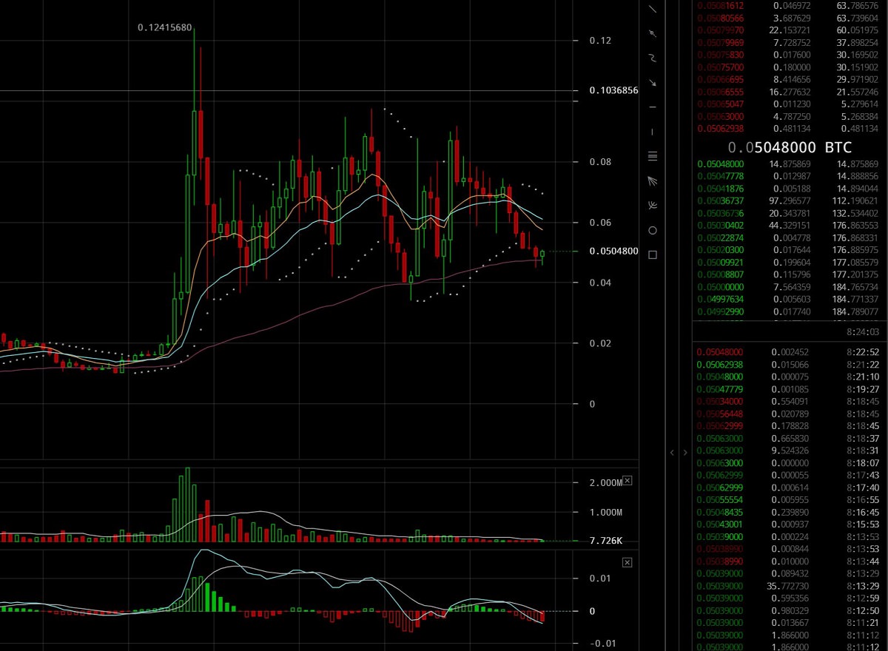This screenshot has height=651, width=888.
Task: Select the ask order at 0.05075830
Action: [790, 55]
